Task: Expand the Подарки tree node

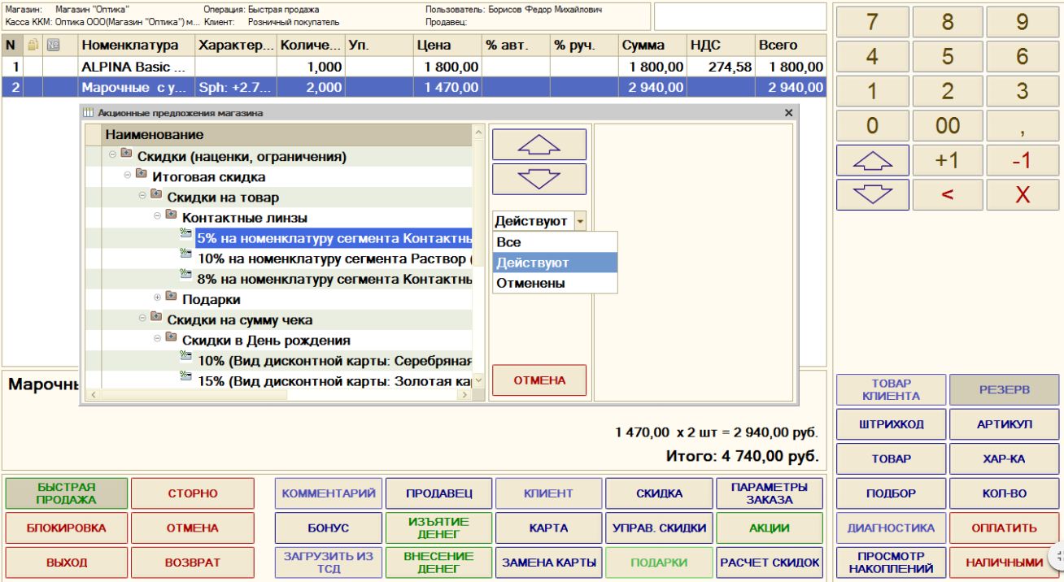Action: pos(158,298)
